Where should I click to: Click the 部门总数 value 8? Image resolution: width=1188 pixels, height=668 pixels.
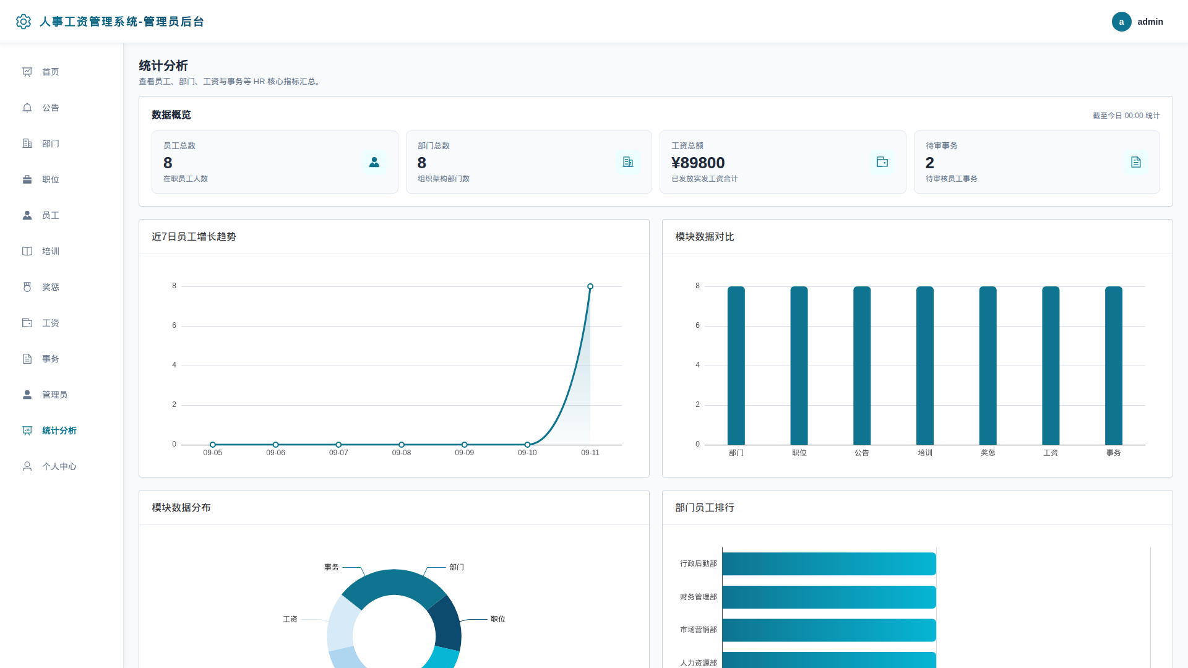pyautogui.click(x=422, y=163)
